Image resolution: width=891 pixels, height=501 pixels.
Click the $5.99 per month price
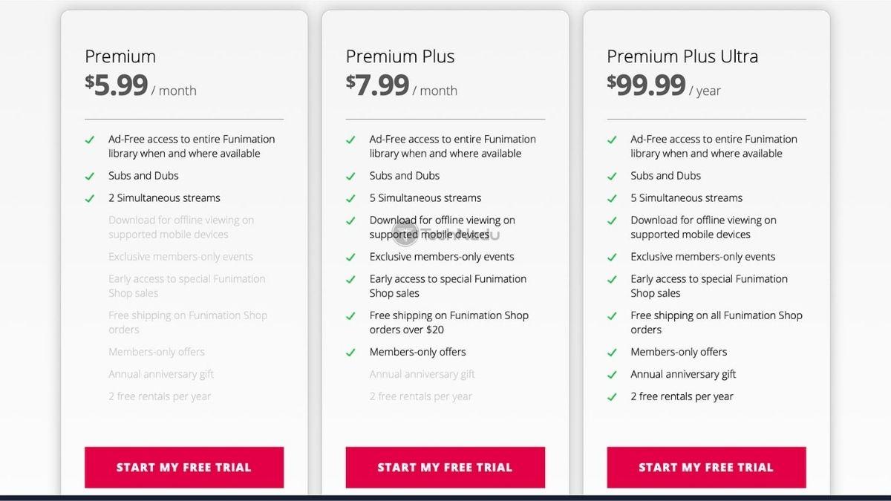[141, 85]
